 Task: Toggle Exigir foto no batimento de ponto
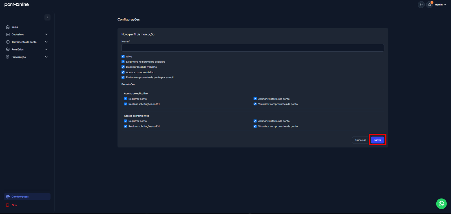[x=123, y=61]
